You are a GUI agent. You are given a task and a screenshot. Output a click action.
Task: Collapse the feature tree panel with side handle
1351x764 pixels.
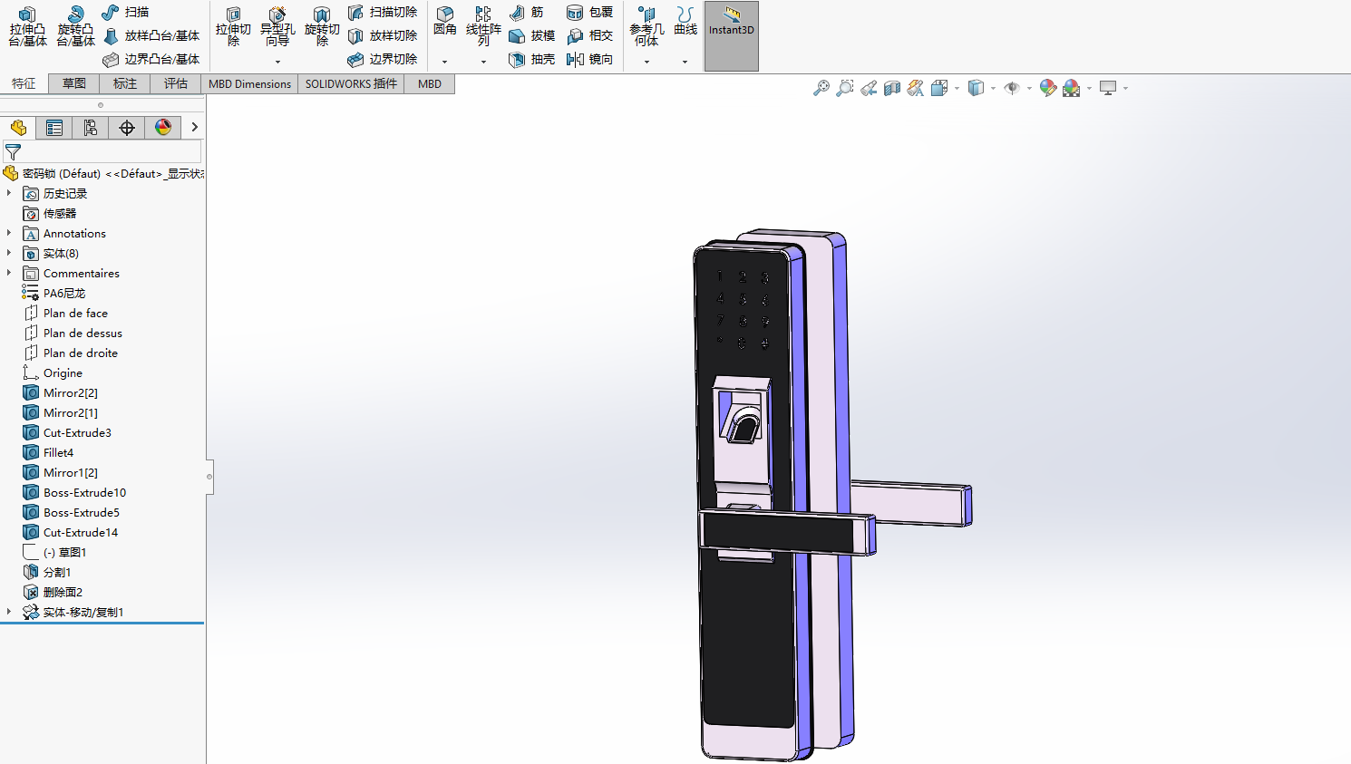point(209,476)
